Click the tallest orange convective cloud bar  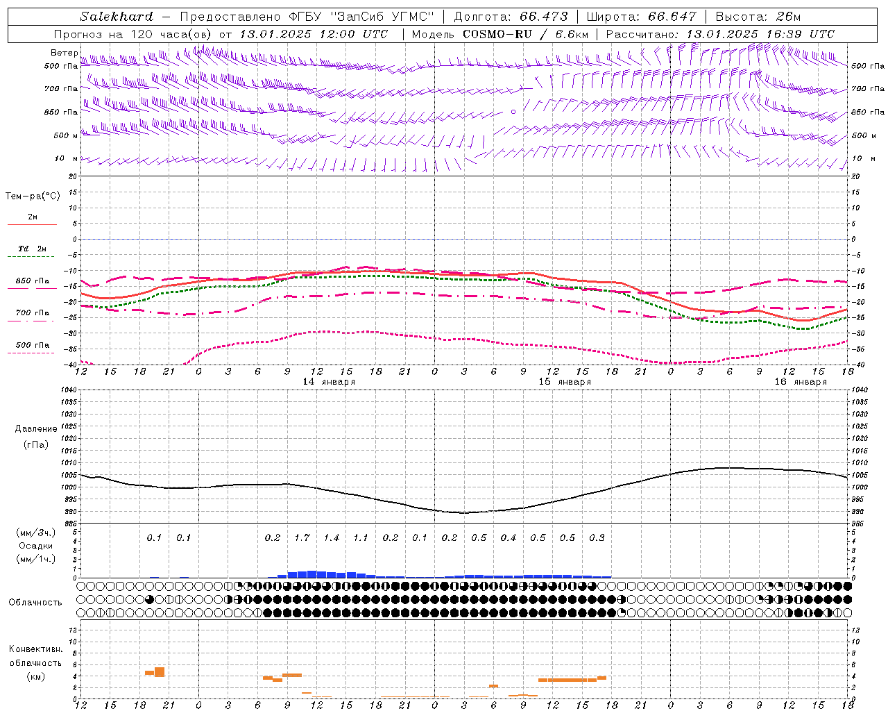coord(160,672)
